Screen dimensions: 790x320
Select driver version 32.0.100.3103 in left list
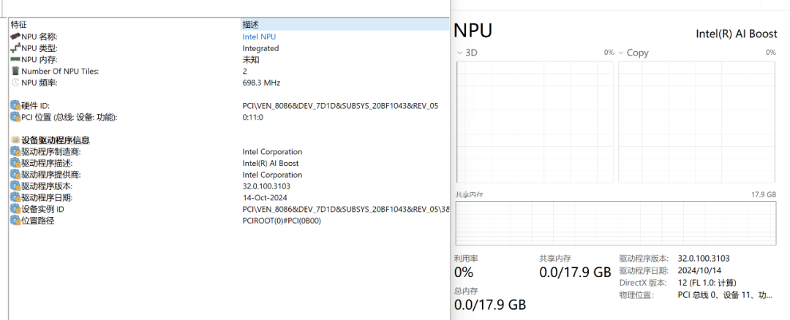(x=266, y=186)
